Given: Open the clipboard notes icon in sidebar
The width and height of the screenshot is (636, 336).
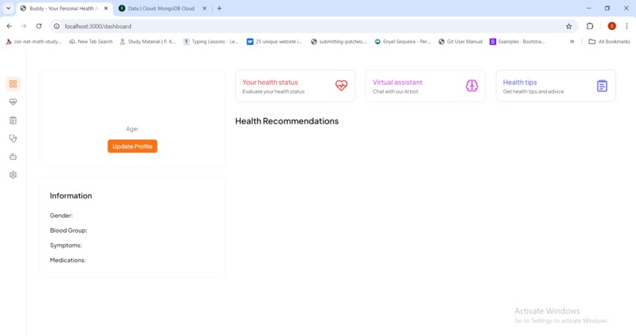Looking at the screenshot, I should point(13,120).
